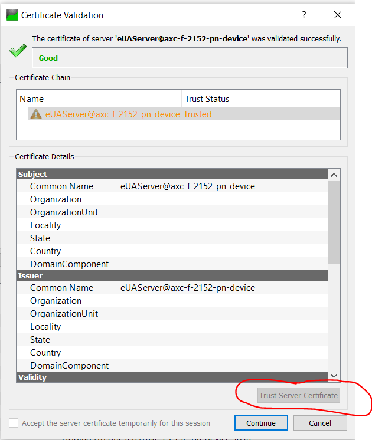Click the Trust Server Certificate button

click(x=298, y=395)
